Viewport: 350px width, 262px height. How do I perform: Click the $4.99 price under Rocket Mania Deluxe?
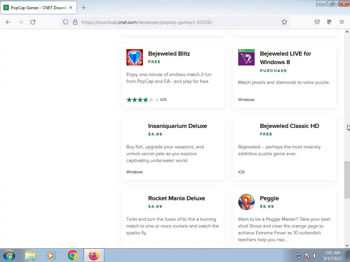155,206
